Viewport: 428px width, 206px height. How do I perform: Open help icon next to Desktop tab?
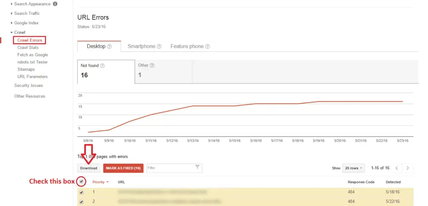click(x=109, y=47)
